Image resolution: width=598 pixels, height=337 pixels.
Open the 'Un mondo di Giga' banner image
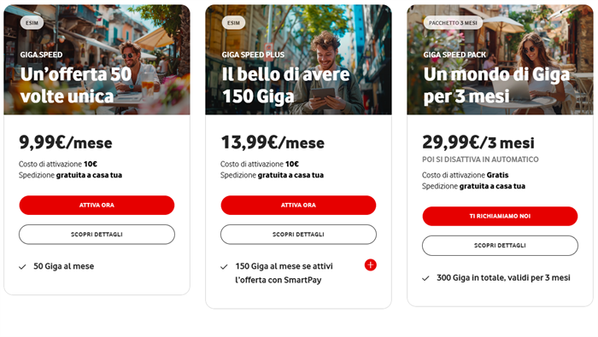click(500, 60)
